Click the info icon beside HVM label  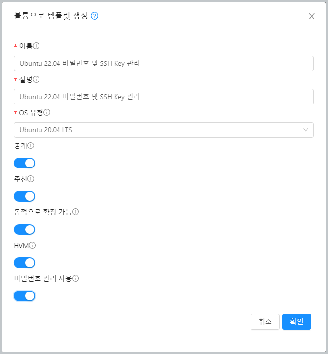tap(33, 245)
